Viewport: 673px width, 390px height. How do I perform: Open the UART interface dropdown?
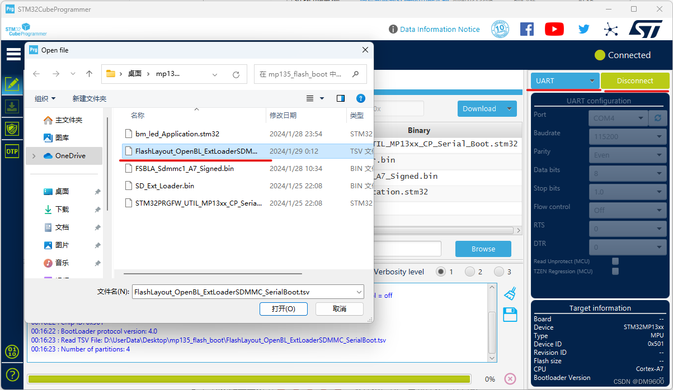coord(564,81)
